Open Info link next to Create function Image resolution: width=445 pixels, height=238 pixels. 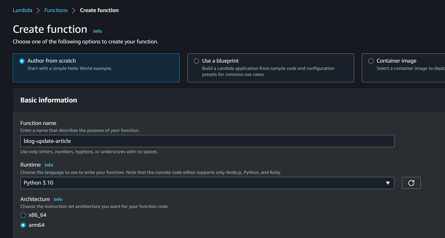point(98,31)
